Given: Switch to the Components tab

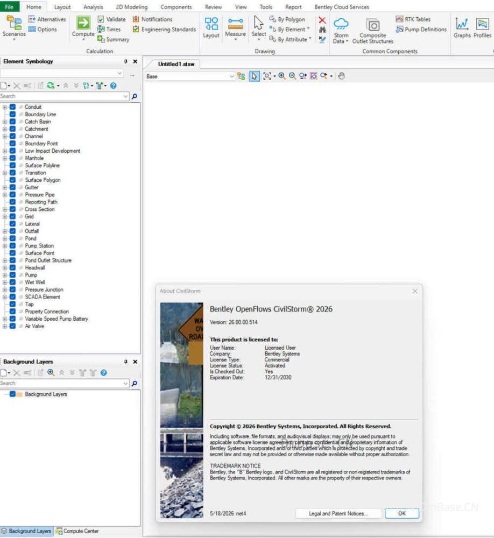Looking at the screenshot, I should pos(176,7).
